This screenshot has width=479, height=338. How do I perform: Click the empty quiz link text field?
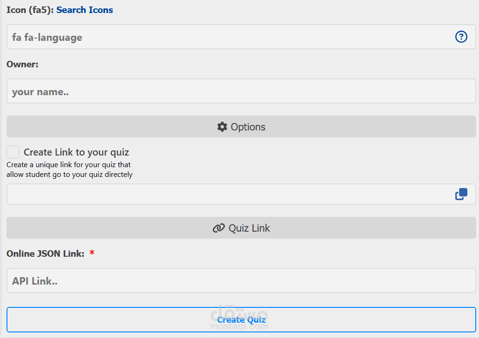228,194
